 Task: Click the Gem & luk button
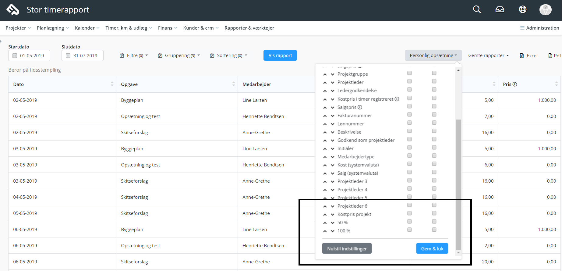[x=432, y=248]
